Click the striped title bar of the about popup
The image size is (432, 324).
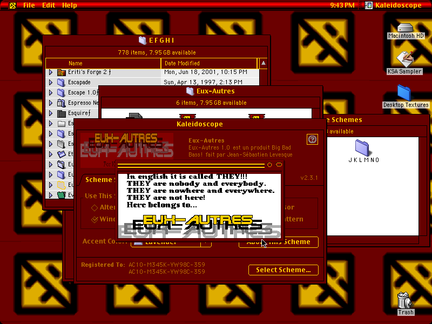tap(191, 165)
